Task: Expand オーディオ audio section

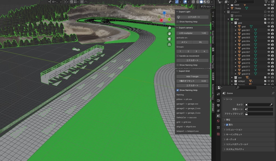Action: pos(225,139)
